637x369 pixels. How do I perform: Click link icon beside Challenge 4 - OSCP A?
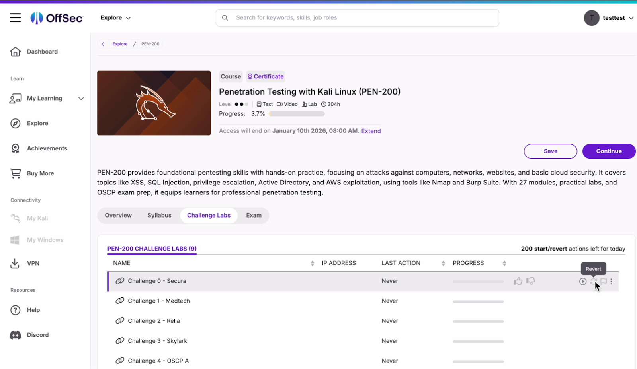coord(120,361)
